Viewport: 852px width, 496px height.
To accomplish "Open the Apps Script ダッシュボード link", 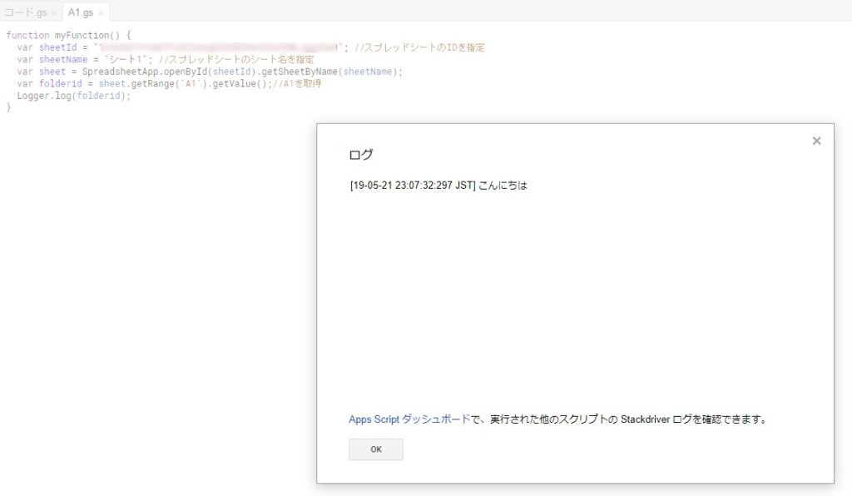I will click(409, 419).
